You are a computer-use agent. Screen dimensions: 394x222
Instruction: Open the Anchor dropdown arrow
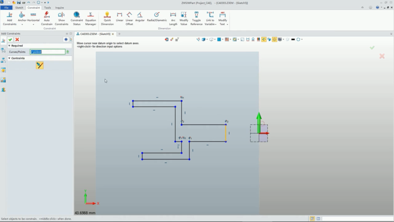pyautogui.click(x=22, y=25)
